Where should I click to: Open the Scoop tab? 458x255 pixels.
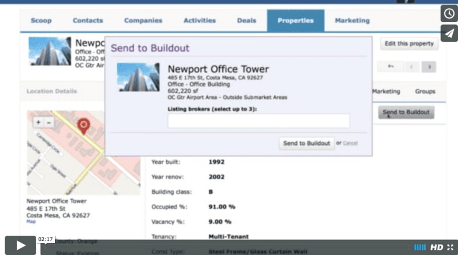click(41, 20)
